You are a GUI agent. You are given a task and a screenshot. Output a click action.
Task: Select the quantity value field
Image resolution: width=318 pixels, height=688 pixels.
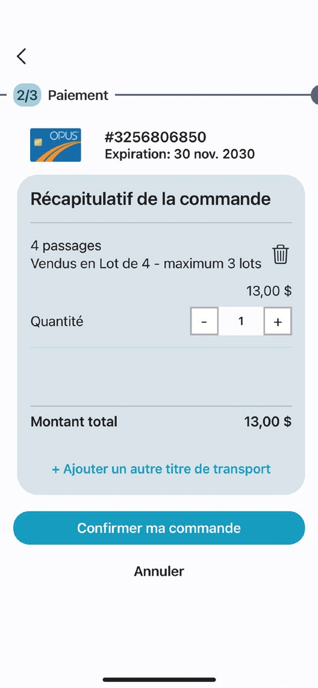point(241,321)
